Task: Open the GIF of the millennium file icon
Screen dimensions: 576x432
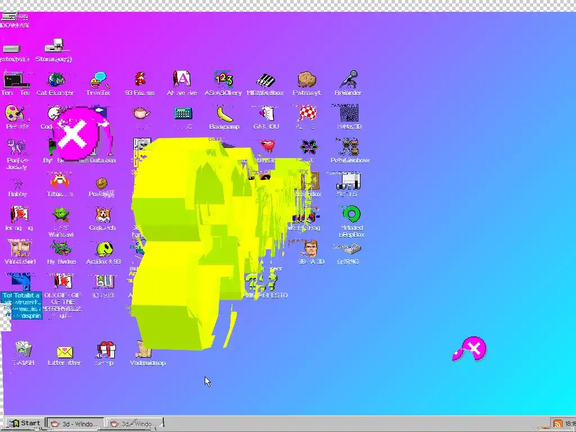Action: [62, 282]
